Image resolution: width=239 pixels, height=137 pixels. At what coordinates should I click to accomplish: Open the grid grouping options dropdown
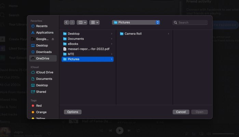[x=94, y=22]
